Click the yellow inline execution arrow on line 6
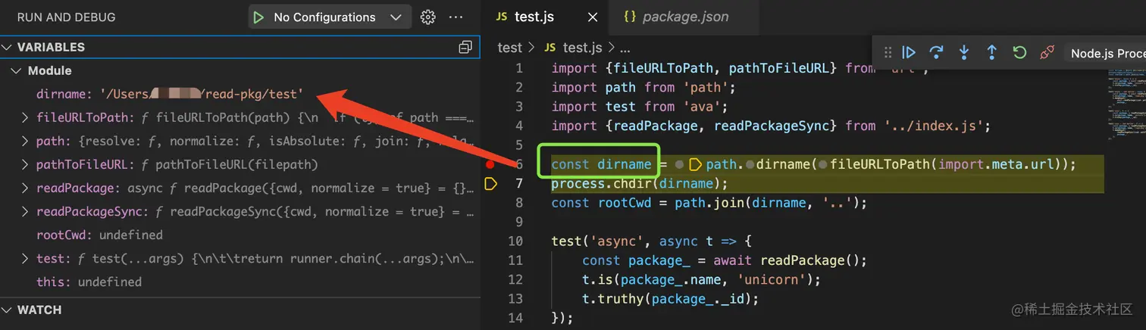Viewport: 1146px width, 330px height. coord(695,164)
